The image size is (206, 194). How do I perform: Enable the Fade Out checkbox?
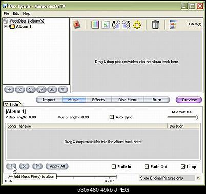[x=147, y=166]
